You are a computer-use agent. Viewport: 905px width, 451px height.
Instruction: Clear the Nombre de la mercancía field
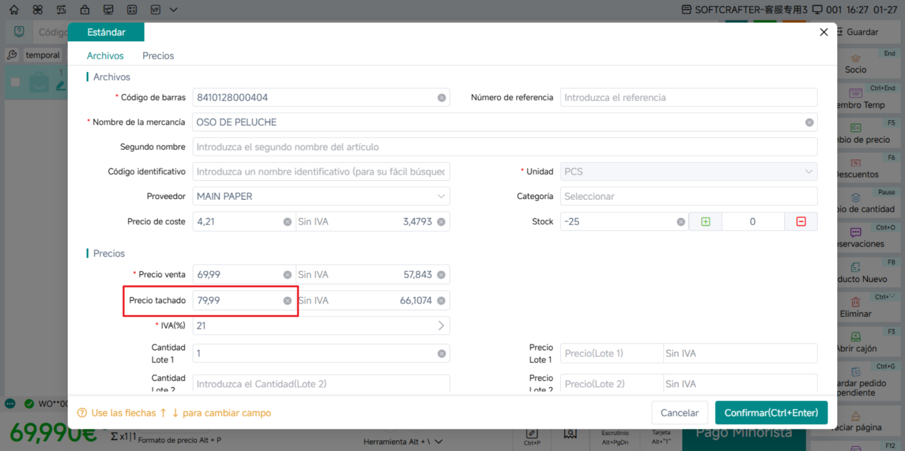809,122
